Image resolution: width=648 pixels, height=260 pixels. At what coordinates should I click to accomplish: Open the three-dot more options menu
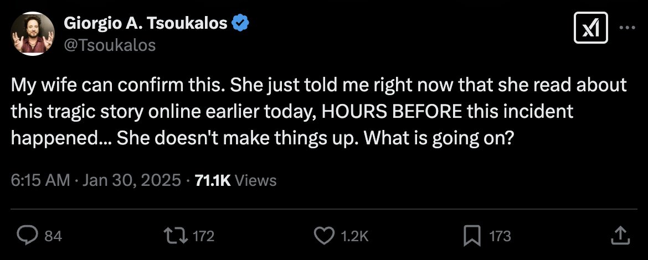626,28
